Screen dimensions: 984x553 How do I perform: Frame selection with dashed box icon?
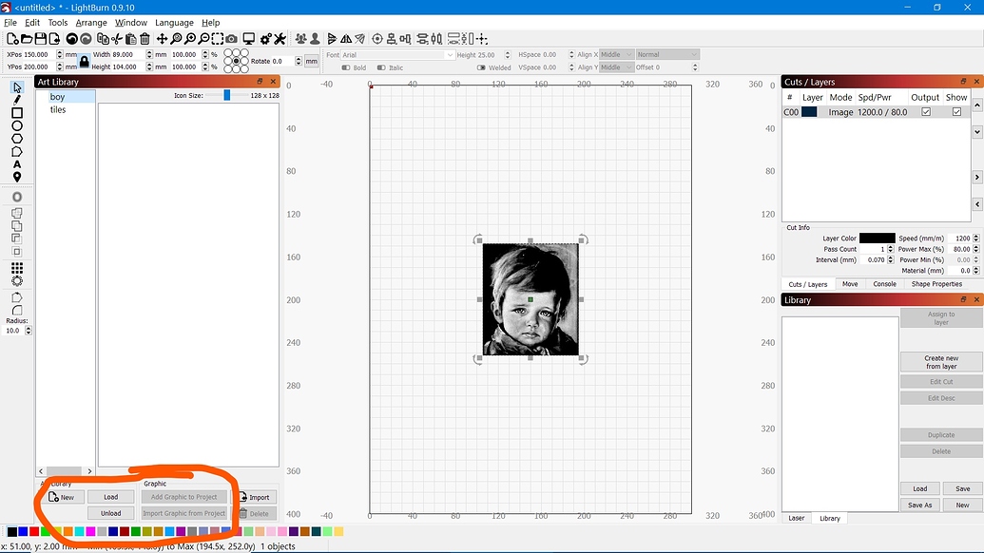(217, 39)
